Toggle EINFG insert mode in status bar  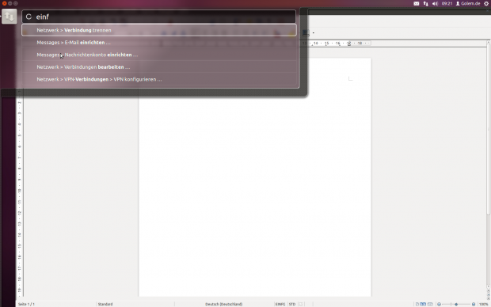280,304
